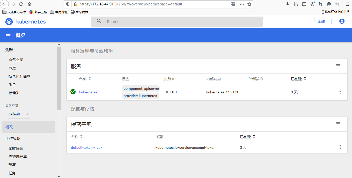352x178 pixels.
Task: Open the Firefox account avatar icon
Action: tap(312, 4)
